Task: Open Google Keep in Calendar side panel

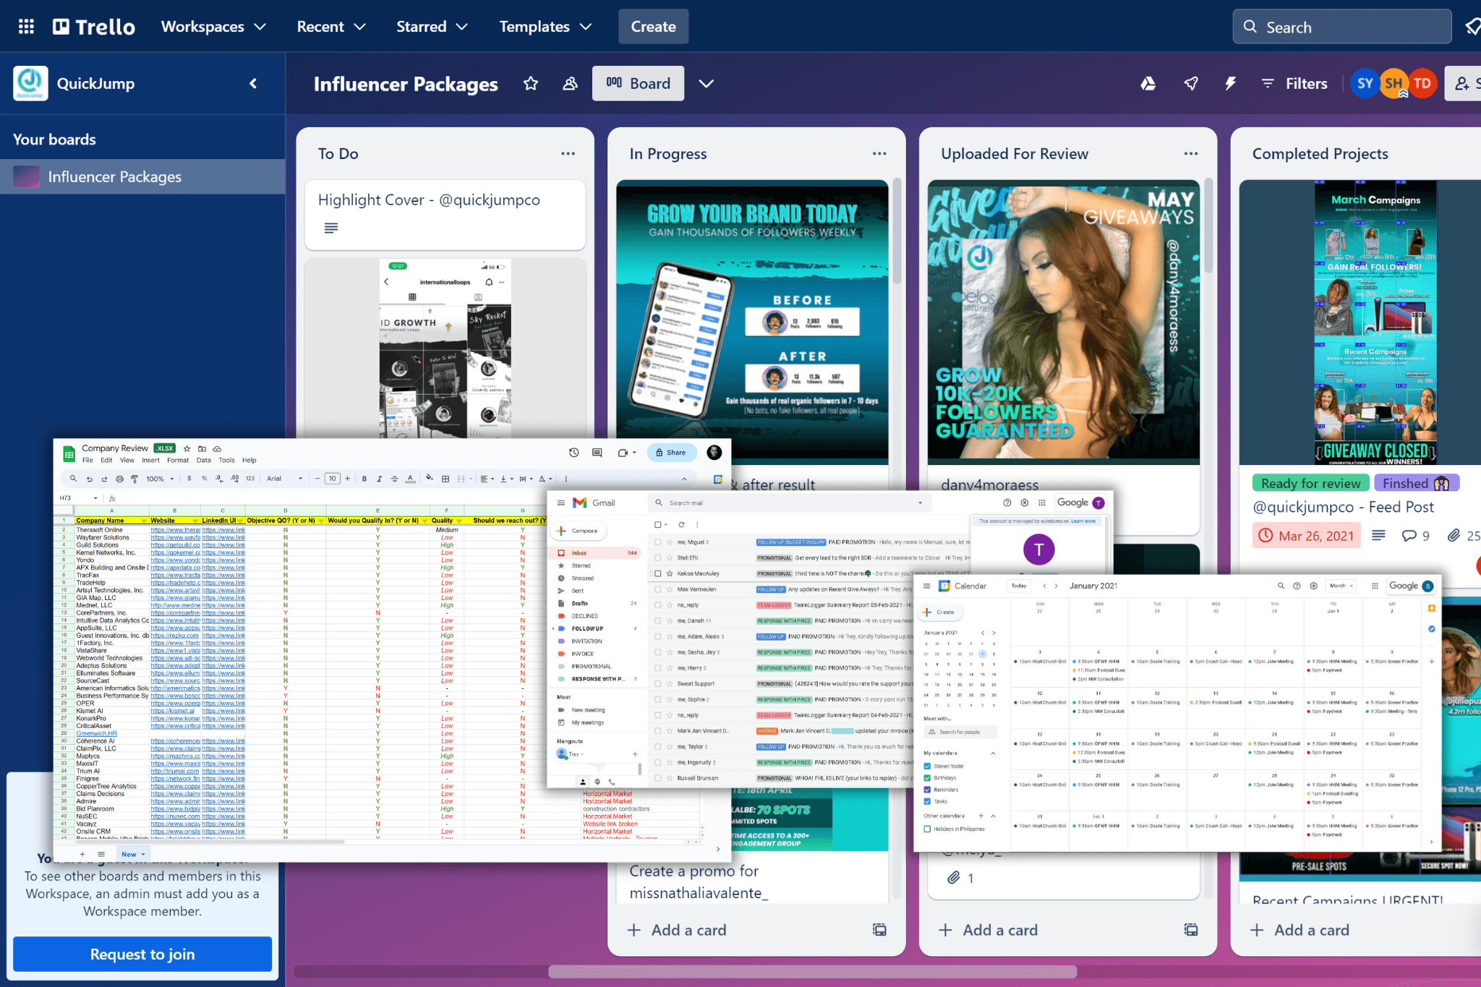Action: (x=1431, y=608)
